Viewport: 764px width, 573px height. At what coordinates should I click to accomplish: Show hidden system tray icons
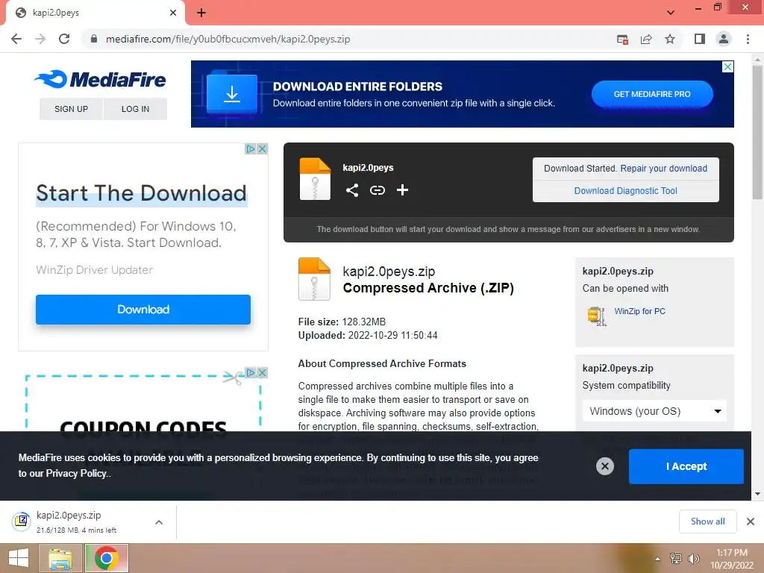[x=657, y=559]
